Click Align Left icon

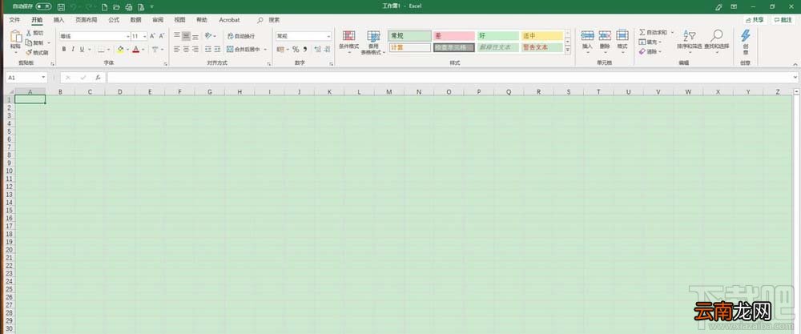(x=177, y=50)
